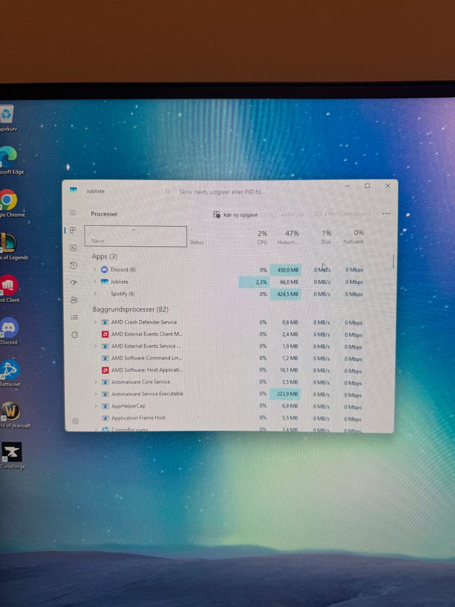
Task: Click the search magnifier icon in title bar
Action: click(x=168, y=192)
